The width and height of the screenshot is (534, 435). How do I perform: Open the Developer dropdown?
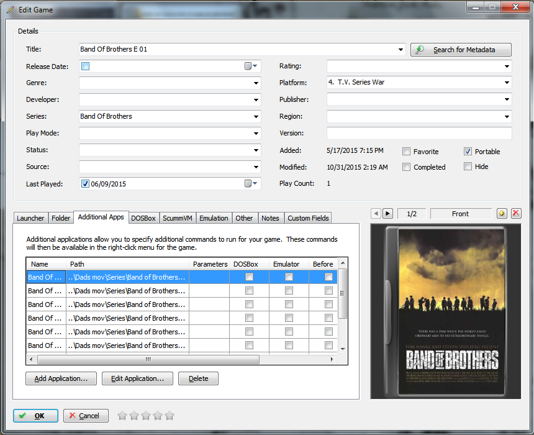coord(256,100)
